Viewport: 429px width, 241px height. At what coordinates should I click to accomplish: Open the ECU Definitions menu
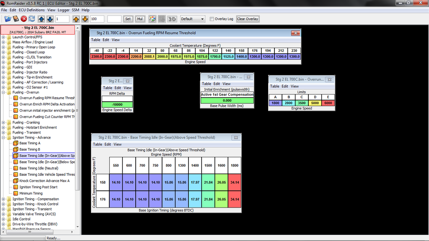click(x=32, y=10)
